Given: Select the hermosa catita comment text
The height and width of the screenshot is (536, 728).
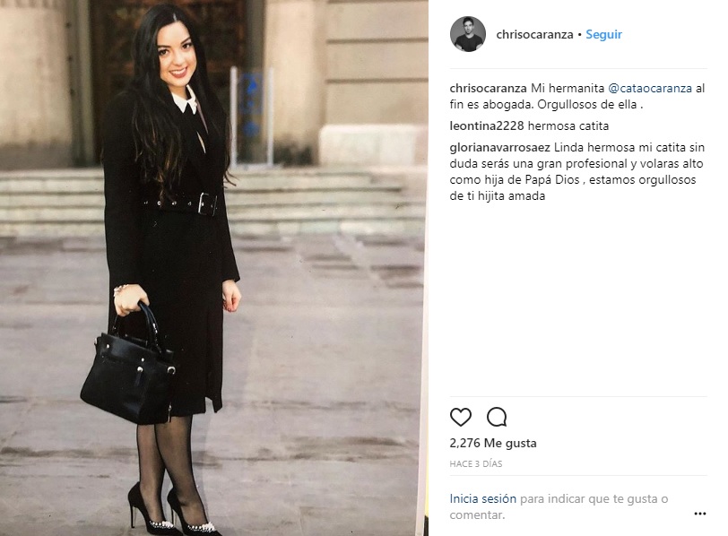Looking at the screenshot, I should tap(568, 125).
